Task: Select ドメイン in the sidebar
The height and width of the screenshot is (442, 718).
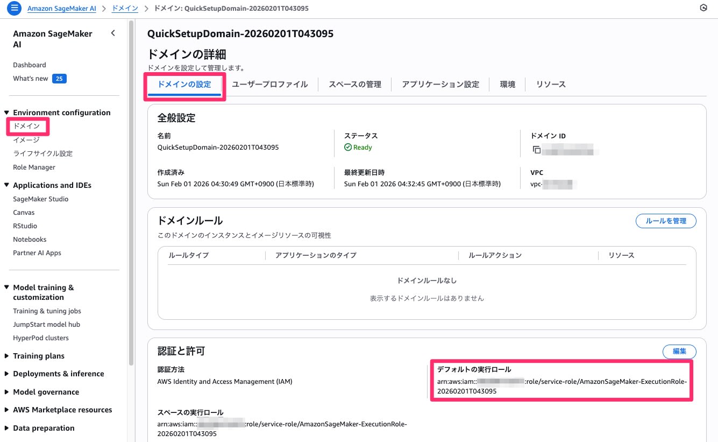Action: click(x=26, y=127)
